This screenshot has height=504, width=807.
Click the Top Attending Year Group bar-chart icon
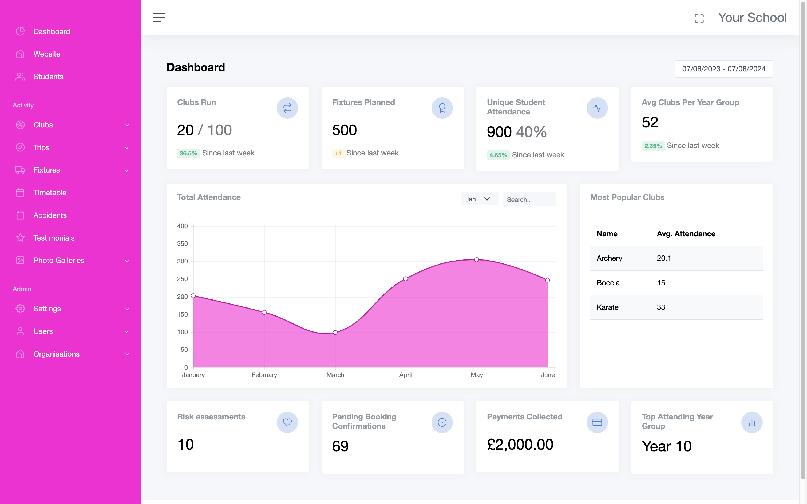pyautogui.click(x=752, y=422)
